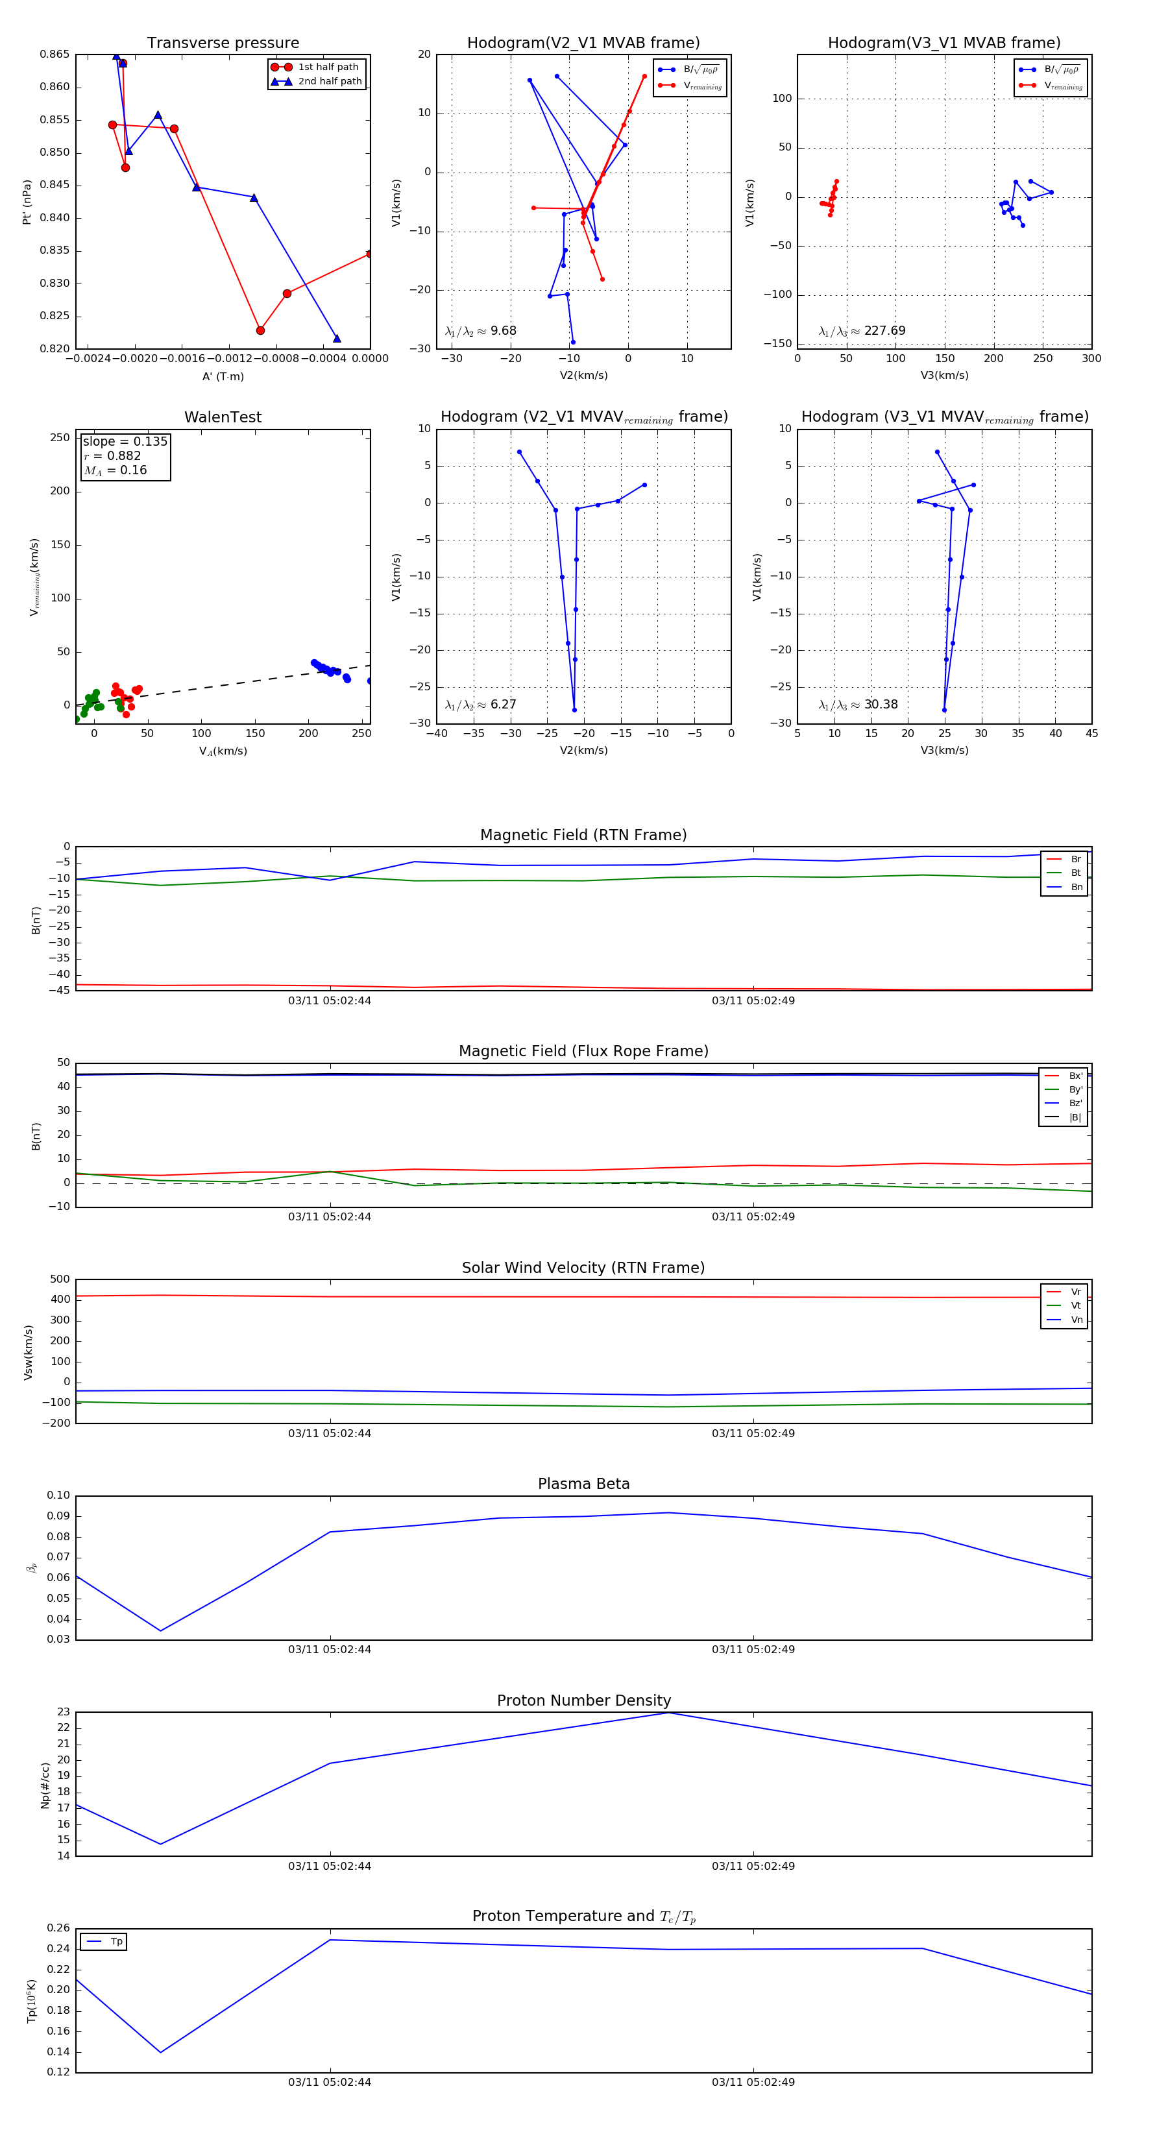Click the 'Proton Number Density' plot title
The image size is (1168, 2141).
click(x=583, y=1700)
